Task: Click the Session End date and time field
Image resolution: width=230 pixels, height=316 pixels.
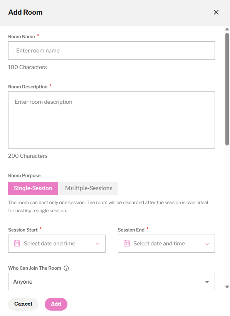Action: (x=166, y=243)
